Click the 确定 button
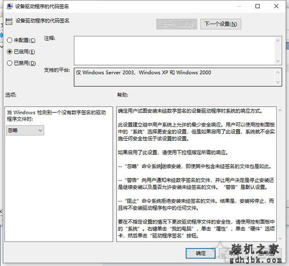This screenshot has height=266, width=289. [200, 253]
